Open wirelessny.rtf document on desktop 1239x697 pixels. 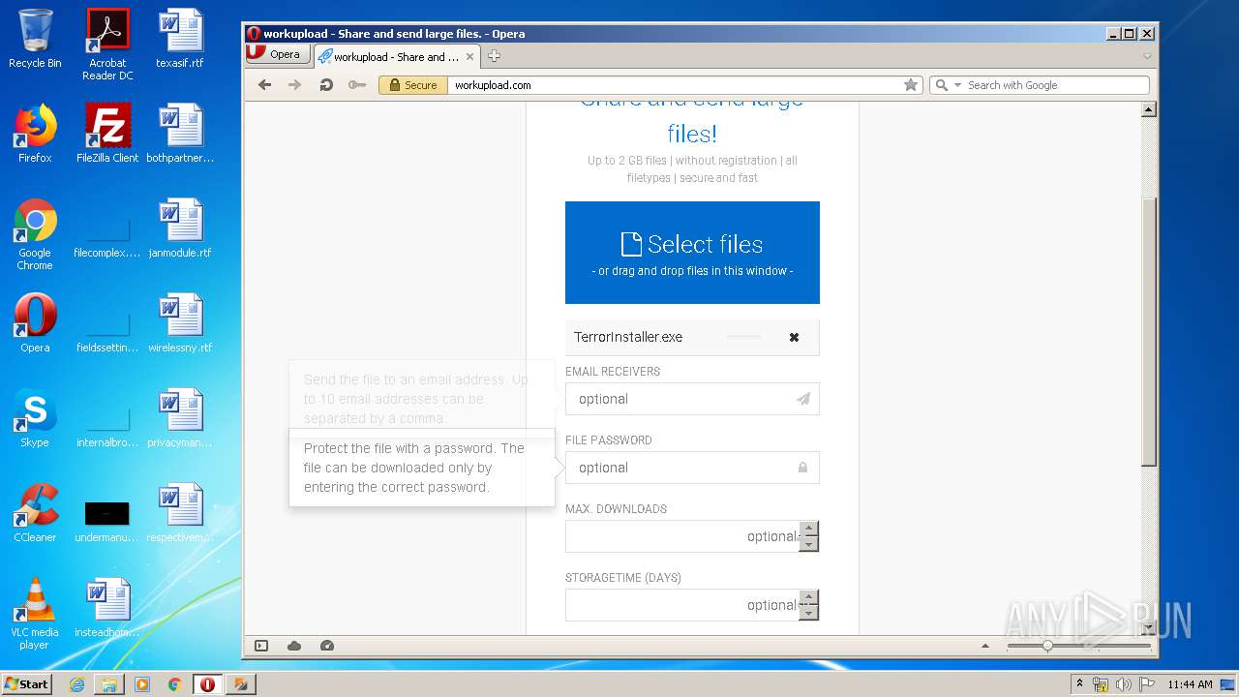[x=180, y=323]
